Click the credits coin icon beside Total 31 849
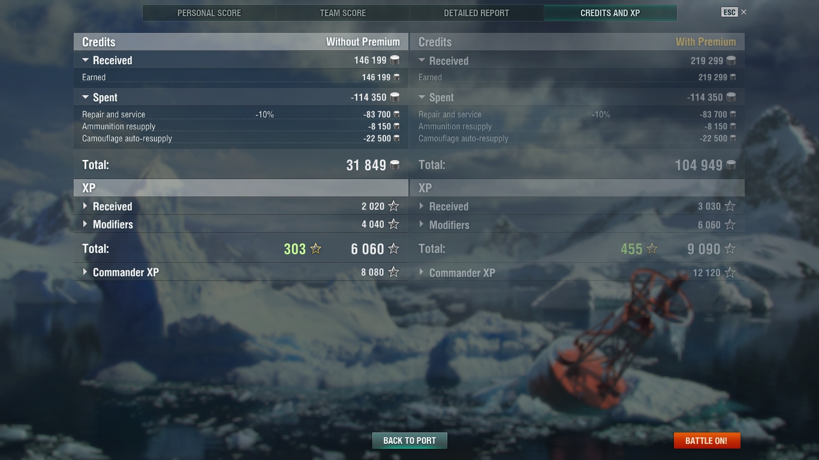 click(395, 165)
